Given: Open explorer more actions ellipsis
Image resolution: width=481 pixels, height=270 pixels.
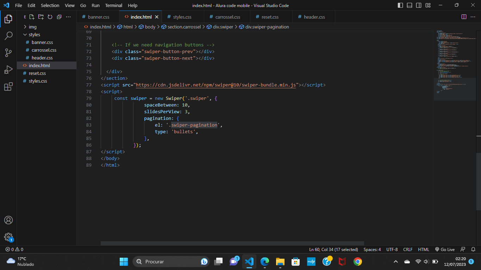Looking at the screenshot, I should pos(68,17).
